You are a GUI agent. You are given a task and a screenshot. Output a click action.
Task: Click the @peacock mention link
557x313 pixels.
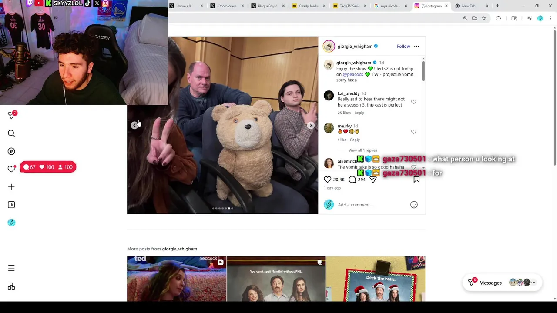[x=353, y=74]
